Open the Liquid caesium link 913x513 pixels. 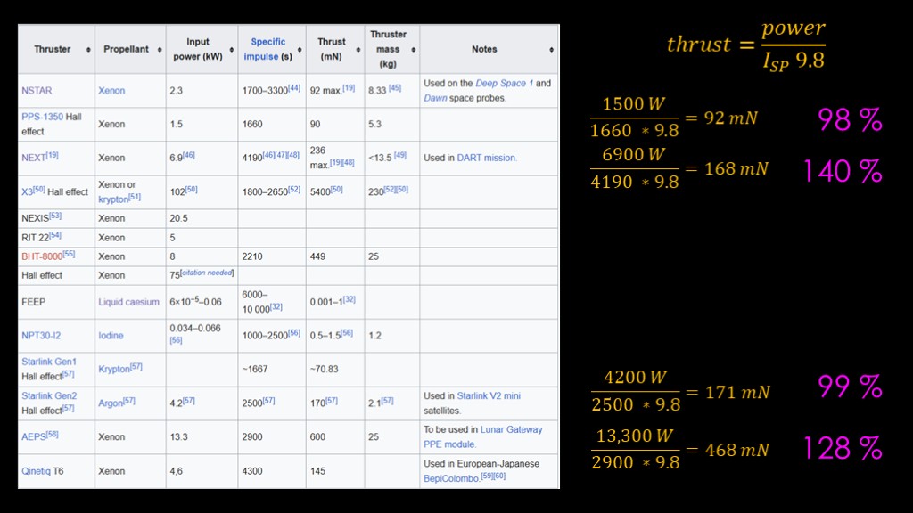click(x=128, y=302)
